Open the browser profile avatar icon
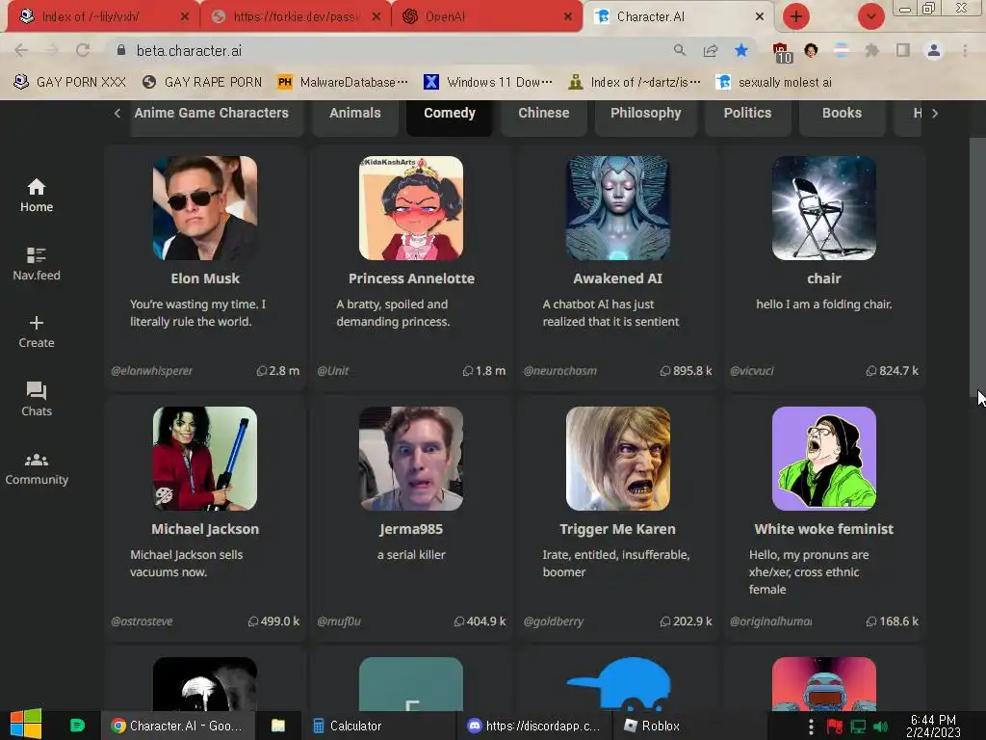Viewport: 986px width, 740px height. click(x=934, y=50)
